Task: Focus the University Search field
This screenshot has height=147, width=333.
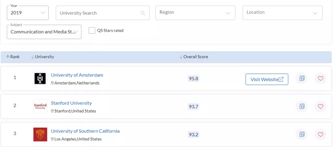Action: coord(99,13)
